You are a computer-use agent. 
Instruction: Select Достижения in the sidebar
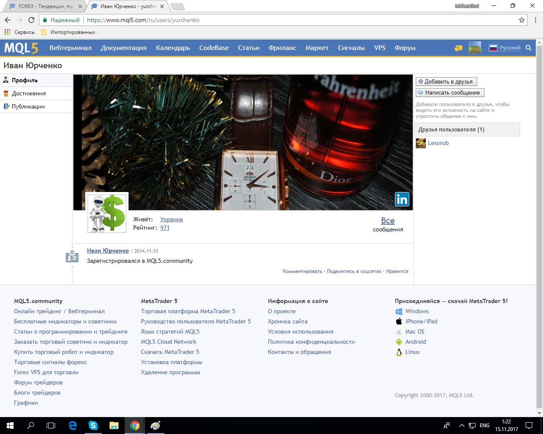[36, 93]
